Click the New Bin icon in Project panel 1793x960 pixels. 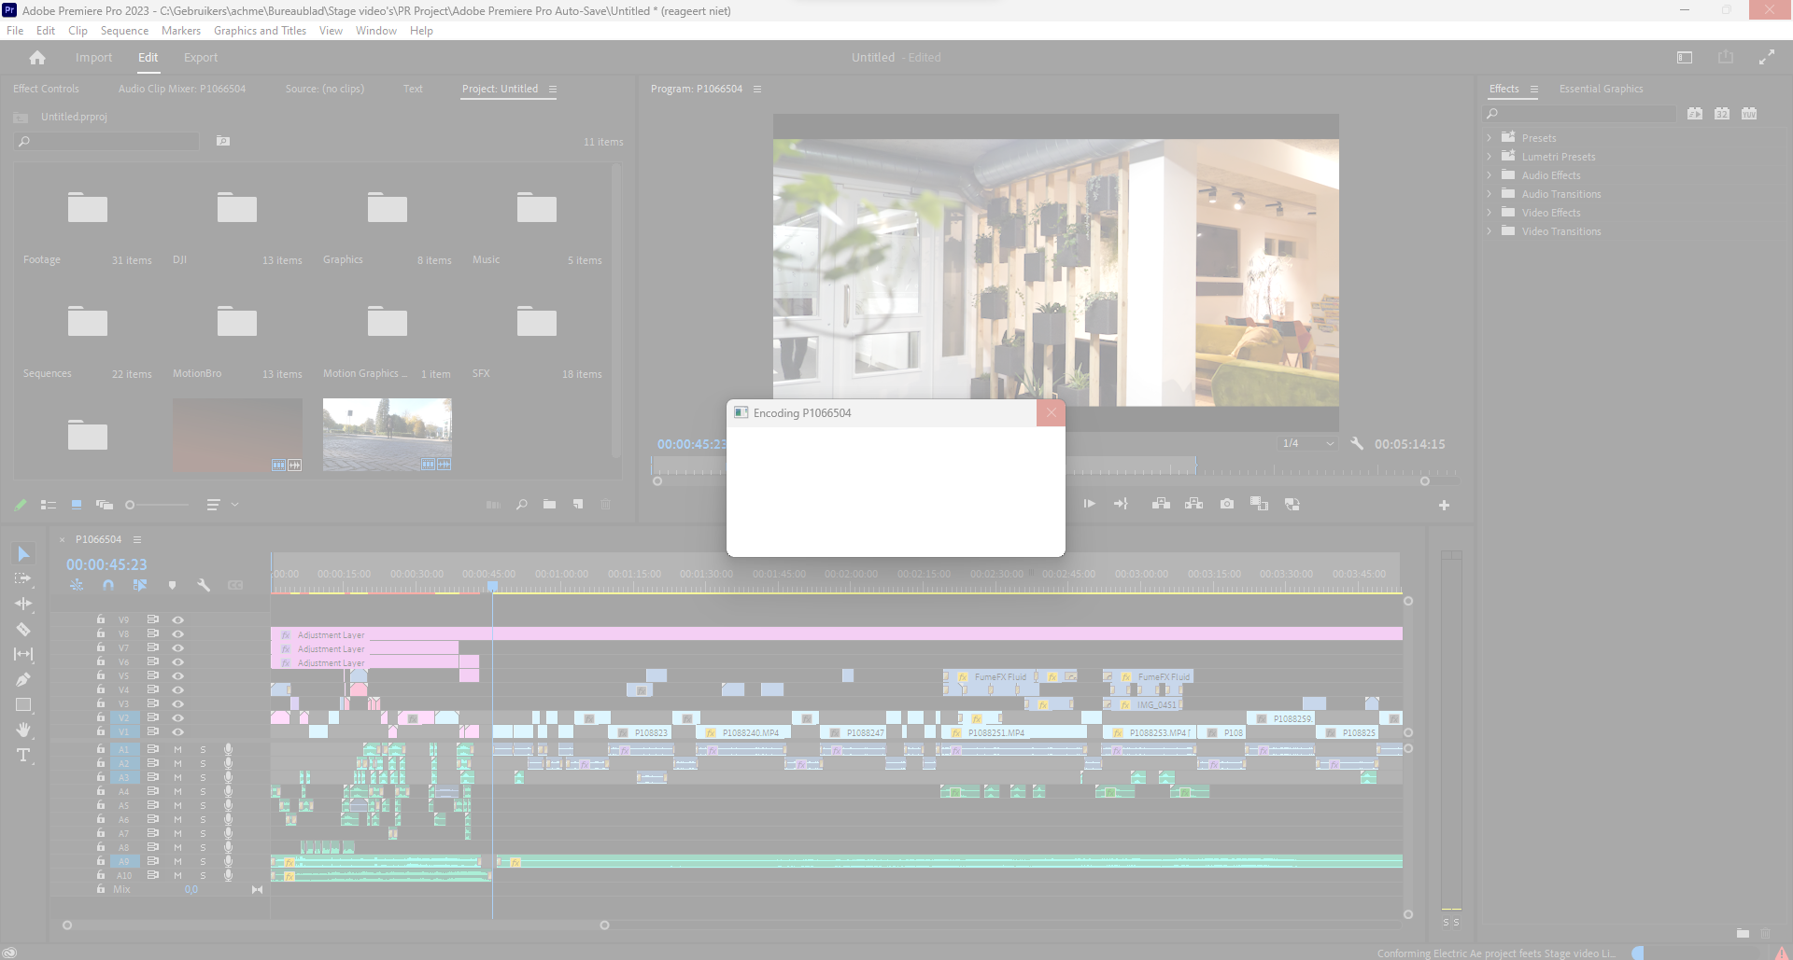550,505
